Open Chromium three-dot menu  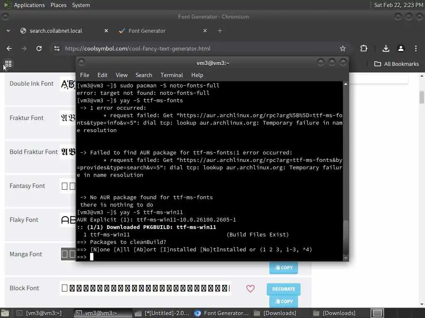415,48
